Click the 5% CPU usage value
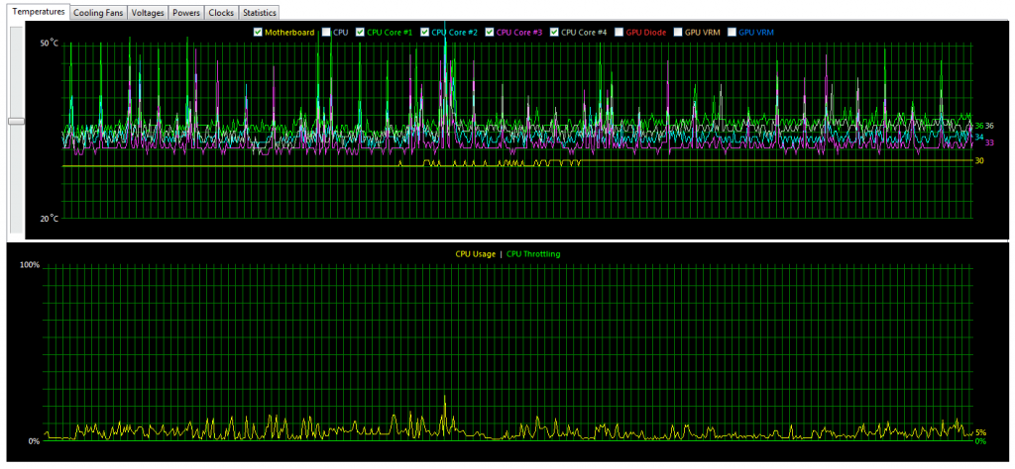The image size is (1015, 469). pos(980,432)
